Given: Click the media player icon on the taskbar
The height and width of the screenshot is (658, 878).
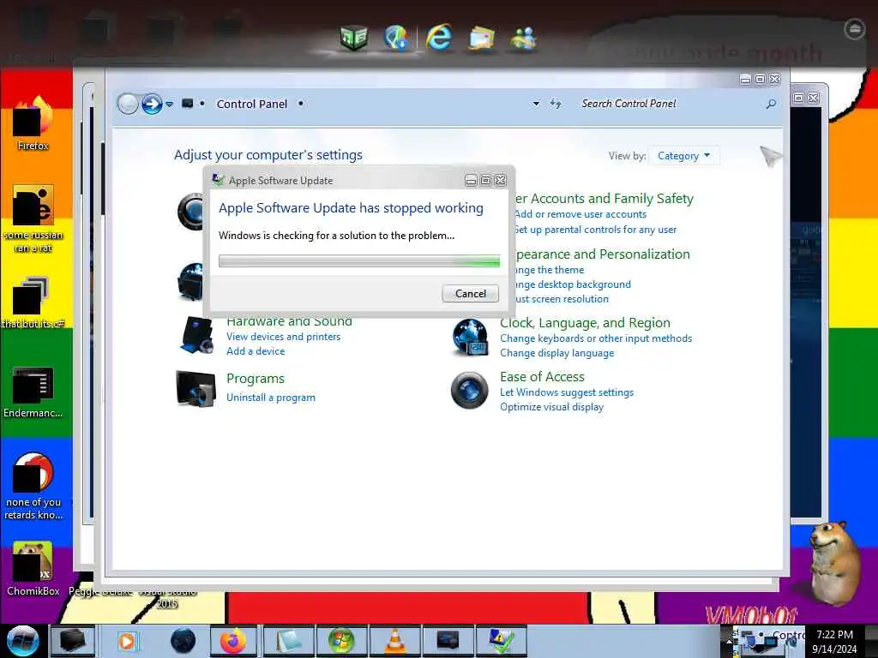Looking at the screenshot, I should pos(127,641).
